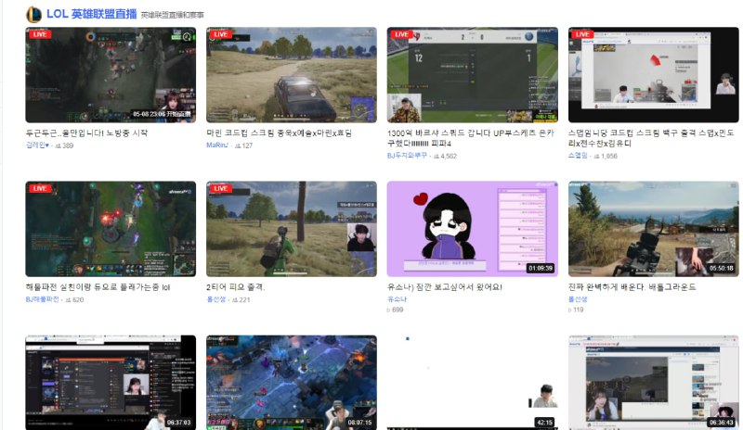Click the play count 699

click(396, 310)
